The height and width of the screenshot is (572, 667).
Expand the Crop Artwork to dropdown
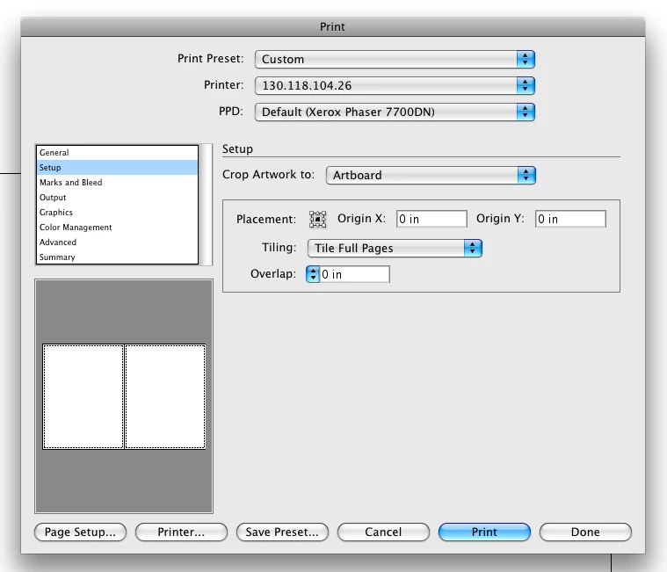[431, 175]
